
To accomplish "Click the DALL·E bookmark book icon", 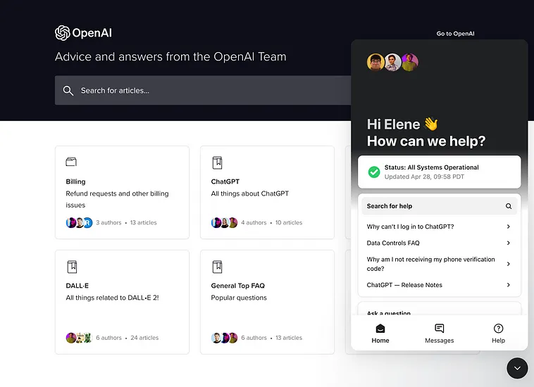I will 72,267.
